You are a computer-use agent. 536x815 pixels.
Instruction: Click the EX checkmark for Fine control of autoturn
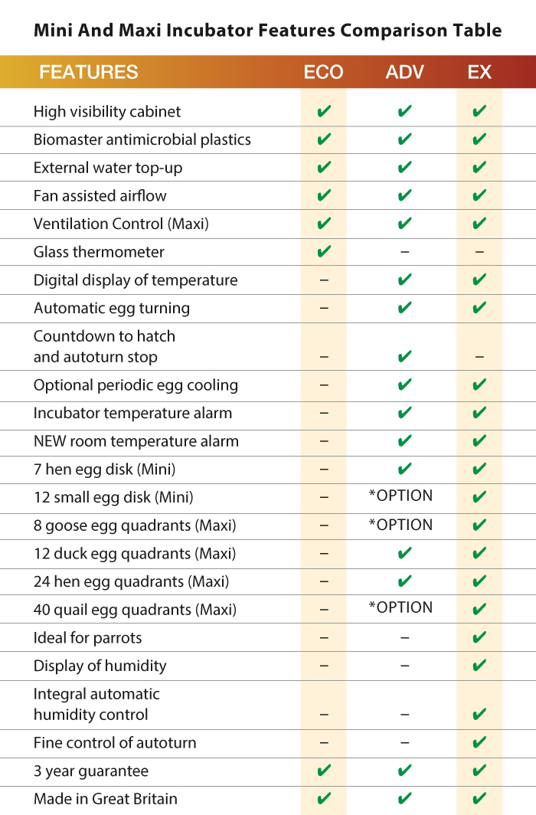tap(479, 742)
